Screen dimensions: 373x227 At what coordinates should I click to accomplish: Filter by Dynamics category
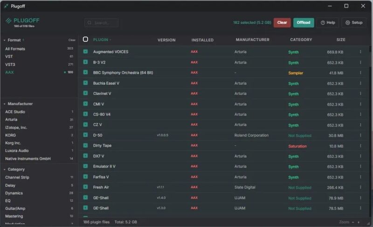(39, 193)
